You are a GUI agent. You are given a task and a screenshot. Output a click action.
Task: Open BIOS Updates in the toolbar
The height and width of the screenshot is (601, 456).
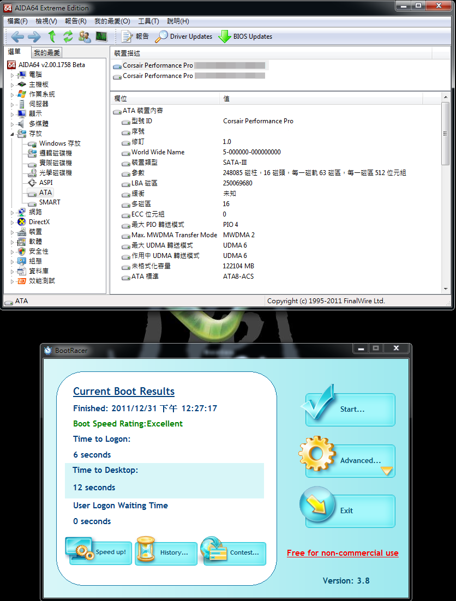[245, 37]
